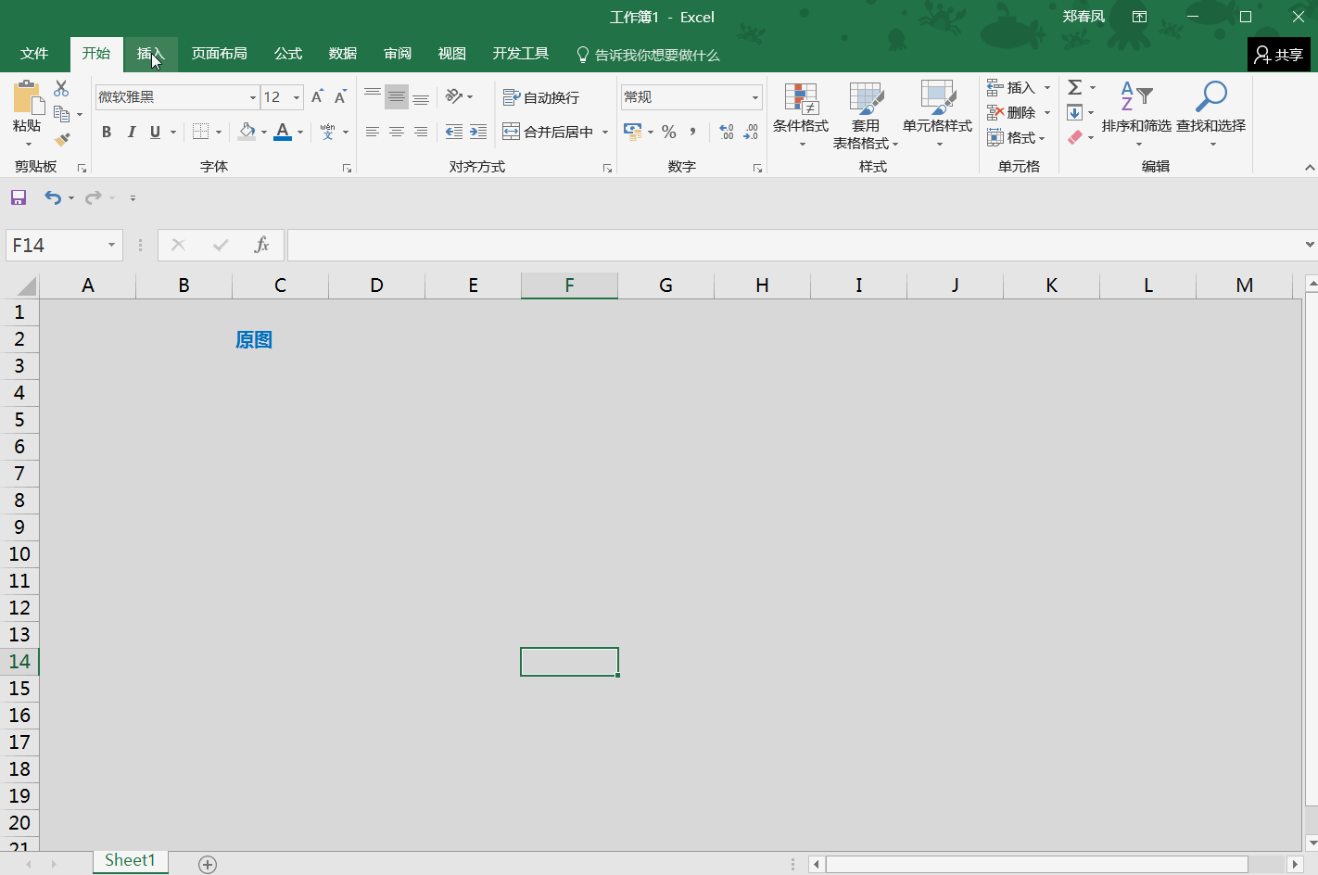
Task: Click the AutoSum sigma icon
Action: click(1075, 87)
